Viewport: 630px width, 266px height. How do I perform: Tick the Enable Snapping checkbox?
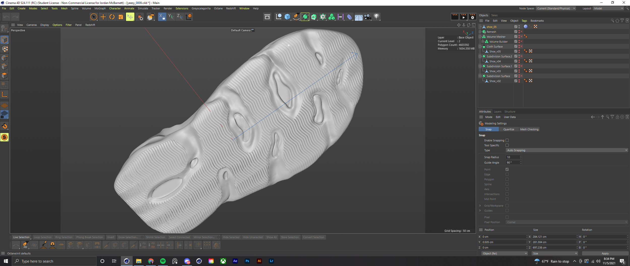point(507,140)
